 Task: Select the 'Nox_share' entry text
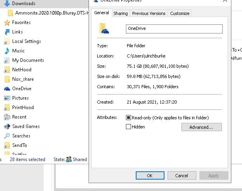pos(23,79)
